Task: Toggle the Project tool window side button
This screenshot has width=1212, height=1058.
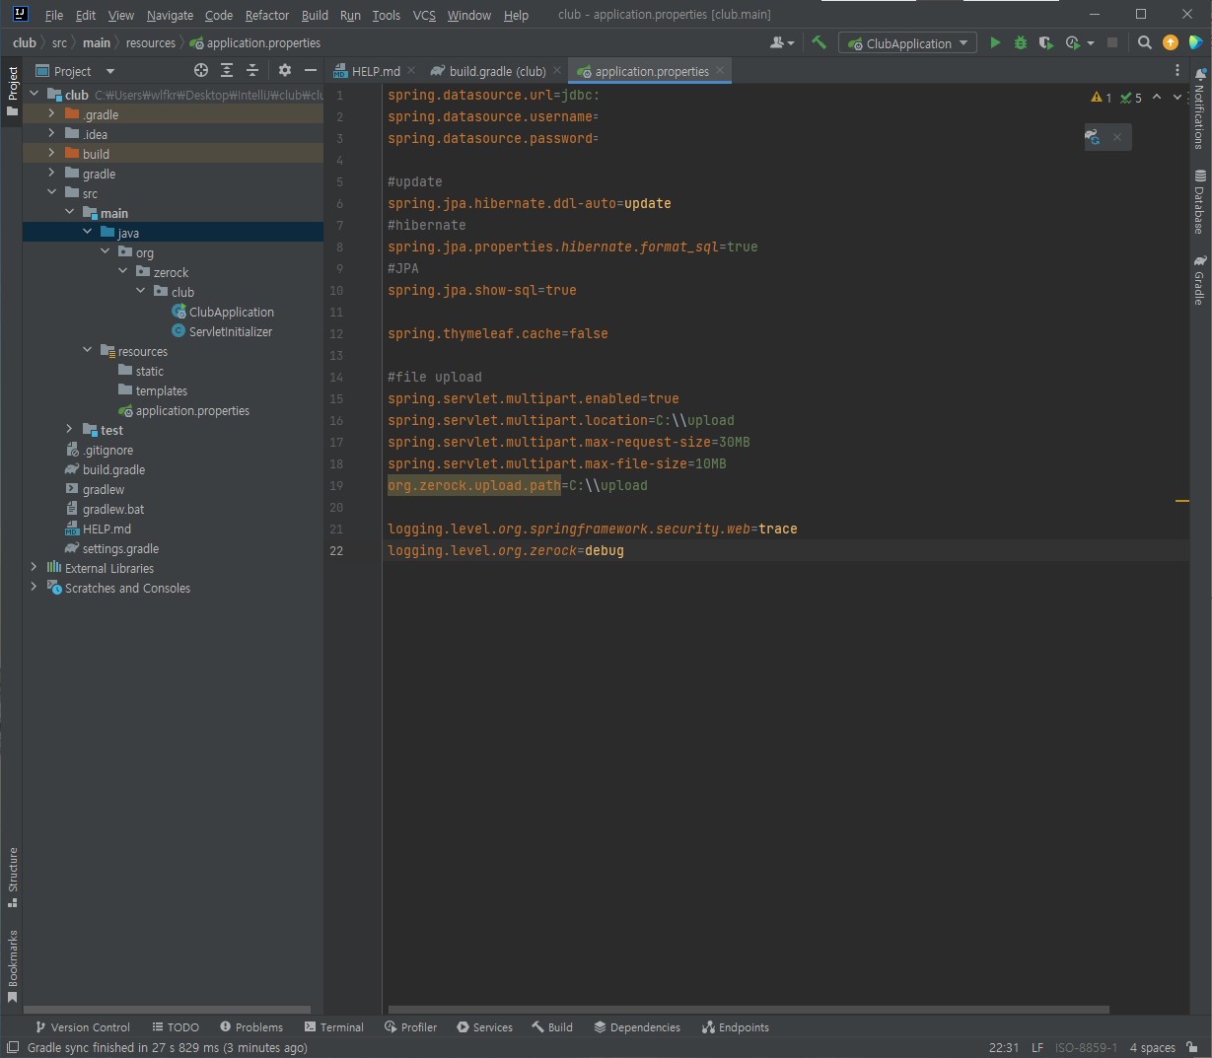Action: pyautogui.click(x=13, y=91)
